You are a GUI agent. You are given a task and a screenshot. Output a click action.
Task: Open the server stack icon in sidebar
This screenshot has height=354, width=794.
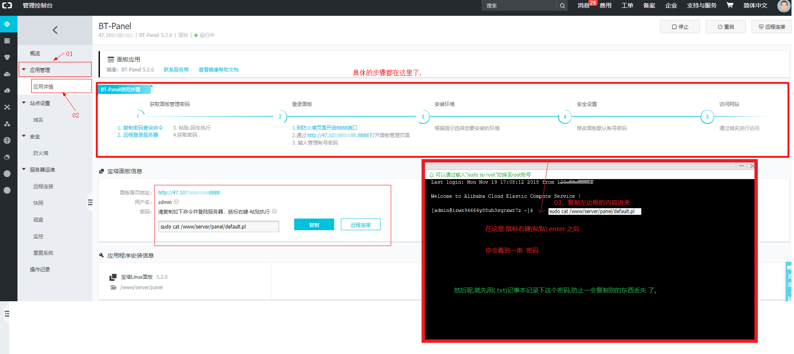point(7,41)
